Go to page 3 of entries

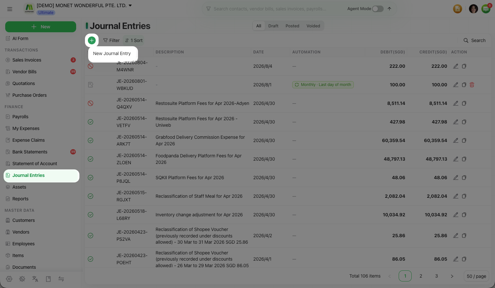(x=436, y=276)
